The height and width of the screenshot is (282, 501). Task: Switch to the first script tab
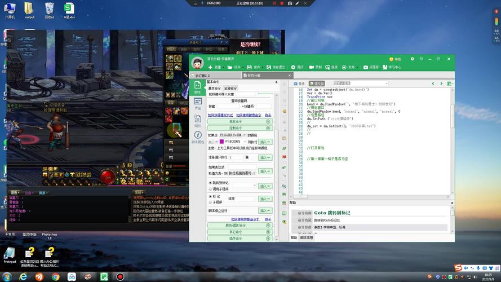coord(216,76)
